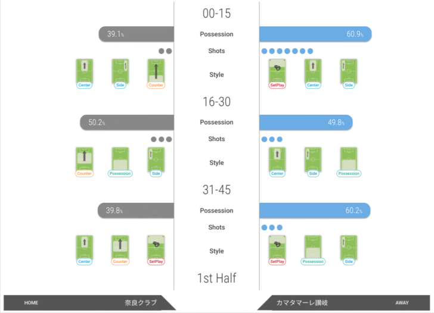Select home Counter pitch icon in 31-45 period
Screen dimensions: 434x313
(x=120, y=248)
